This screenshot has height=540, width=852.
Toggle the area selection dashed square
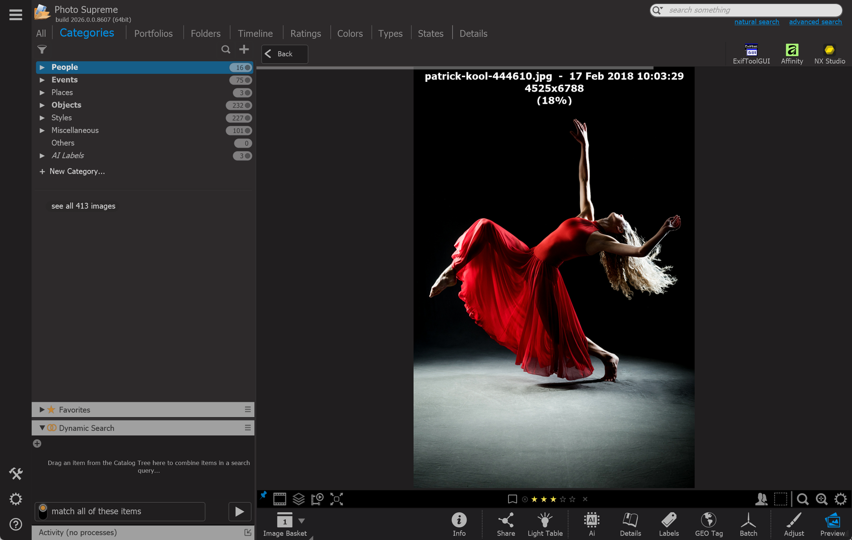pyautogui.click(x=781, y=499)
